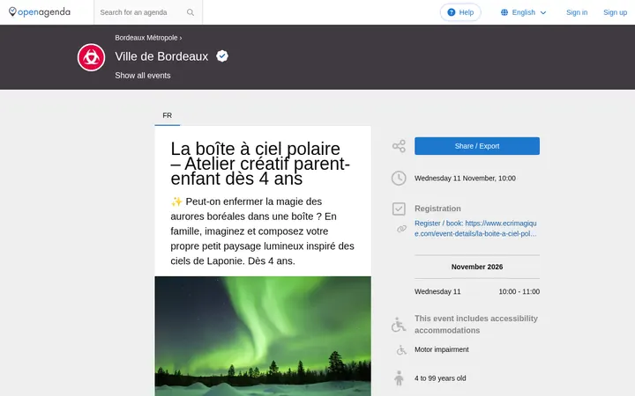Click the Ville de Bordeaux red logo
The image size is (635, 396).
91,57
